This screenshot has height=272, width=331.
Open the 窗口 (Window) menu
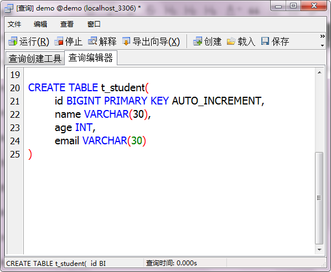coord(94,24)
